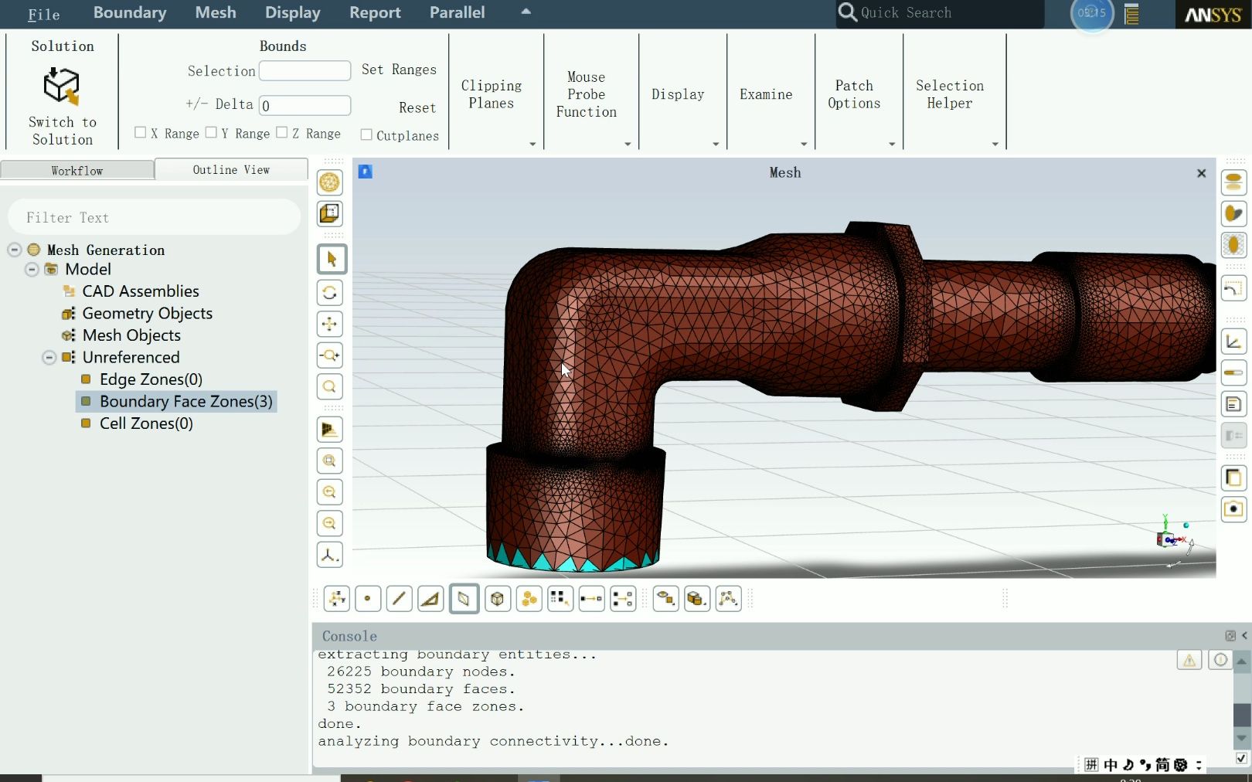Open the Patch Options dropdown arrow
The width and height of the screenshot is (1252, 782).
pos(893,144)
